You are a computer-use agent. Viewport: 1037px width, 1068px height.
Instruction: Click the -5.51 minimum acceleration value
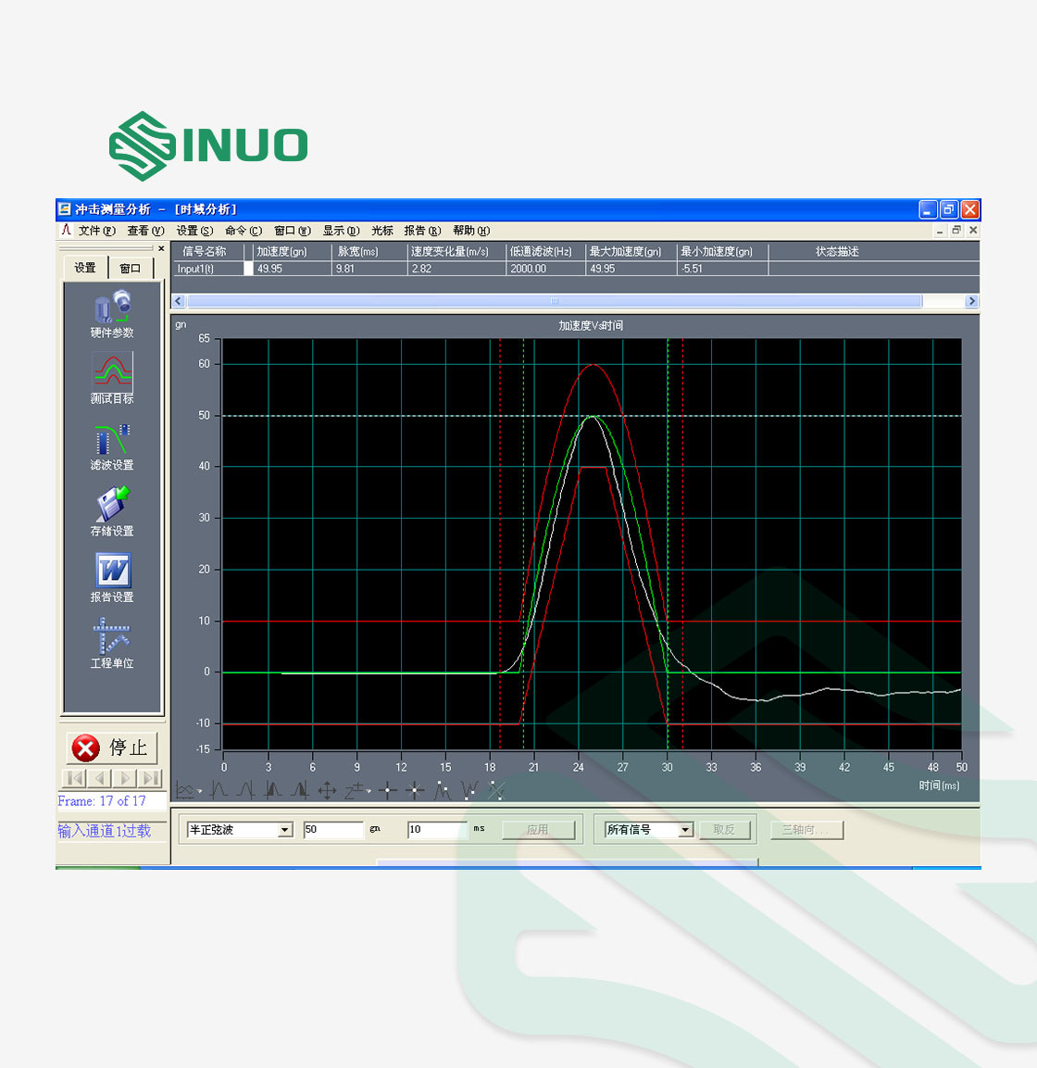tap(693, 269)
